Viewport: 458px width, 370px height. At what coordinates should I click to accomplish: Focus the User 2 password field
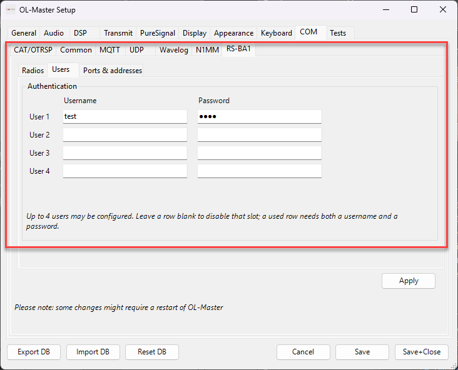click(x=260, y=134)
